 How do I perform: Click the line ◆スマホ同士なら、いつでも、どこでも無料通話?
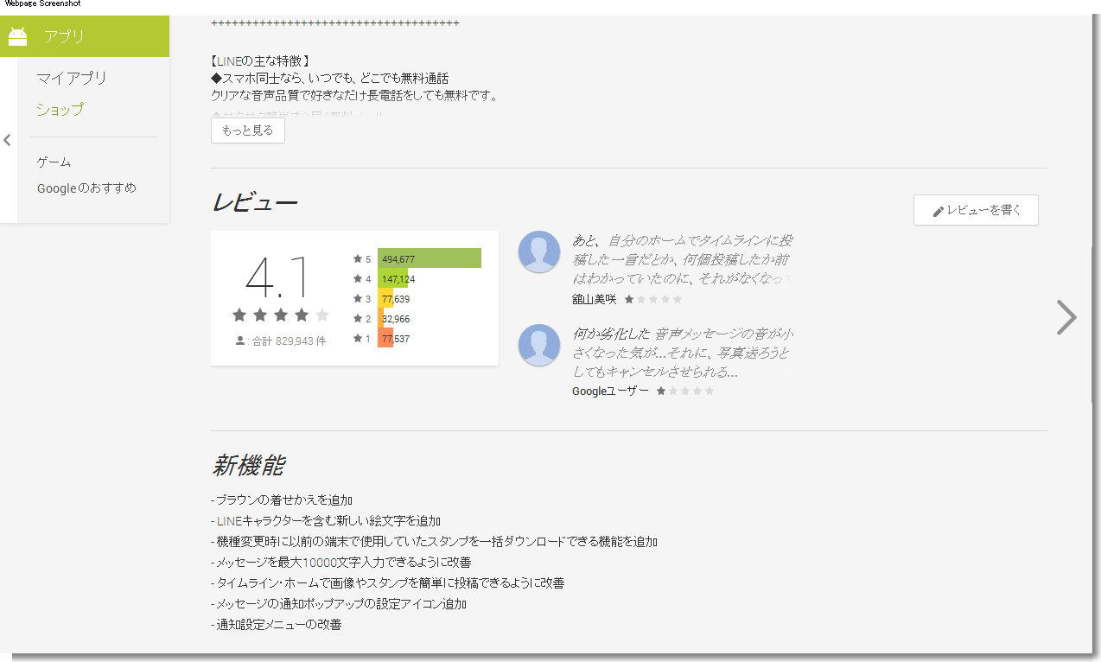click(x=329, y=79)
